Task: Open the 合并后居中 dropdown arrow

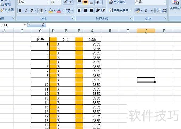Action: 130,10
